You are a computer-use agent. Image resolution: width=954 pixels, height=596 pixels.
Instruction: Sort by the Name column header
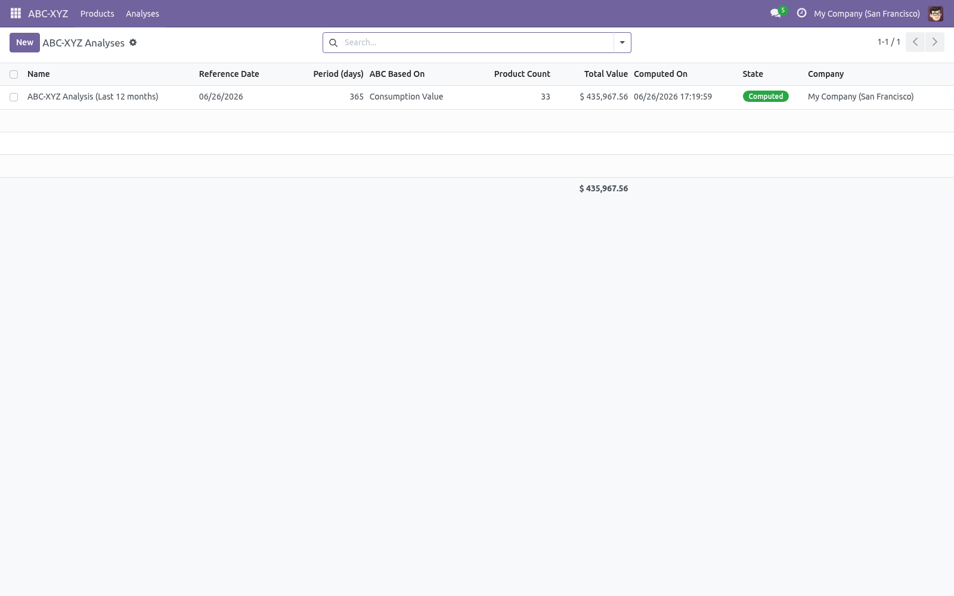(39, 74)
